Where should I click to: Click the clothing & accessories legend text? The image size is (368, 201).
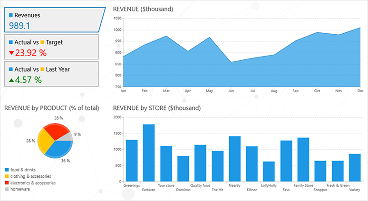point(31,176)
